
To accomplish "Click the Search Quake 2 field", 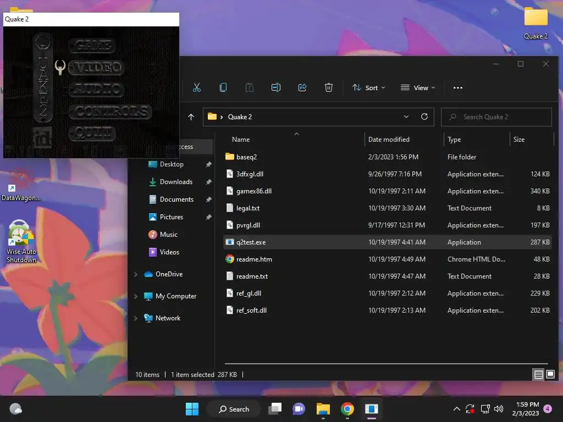I will 496,117.
